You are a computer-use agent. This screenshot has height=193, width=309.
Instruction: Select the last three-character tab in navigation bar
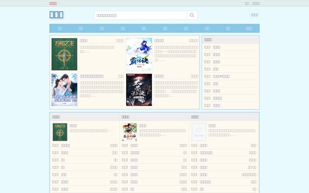click(249, 28)
